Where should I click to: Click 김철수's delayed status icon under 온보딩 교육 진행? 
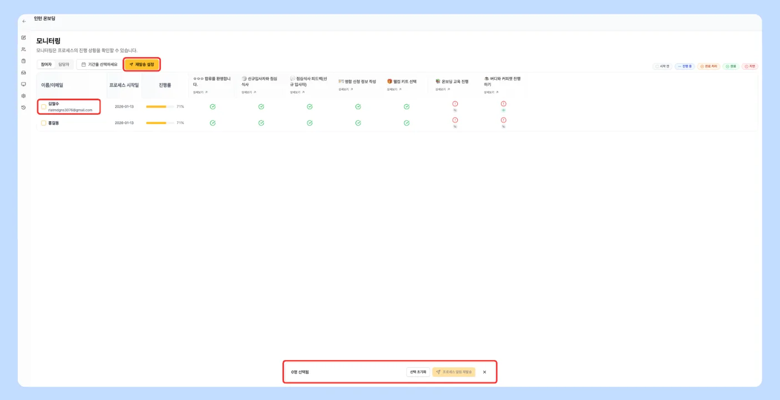(x=455, y=104)
